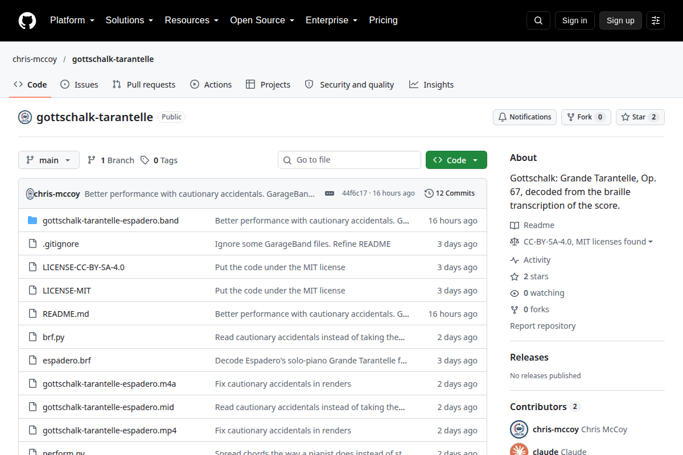The image size is (683, 455).
Task: Open the green Code dropdown
Action: [456, 160]
